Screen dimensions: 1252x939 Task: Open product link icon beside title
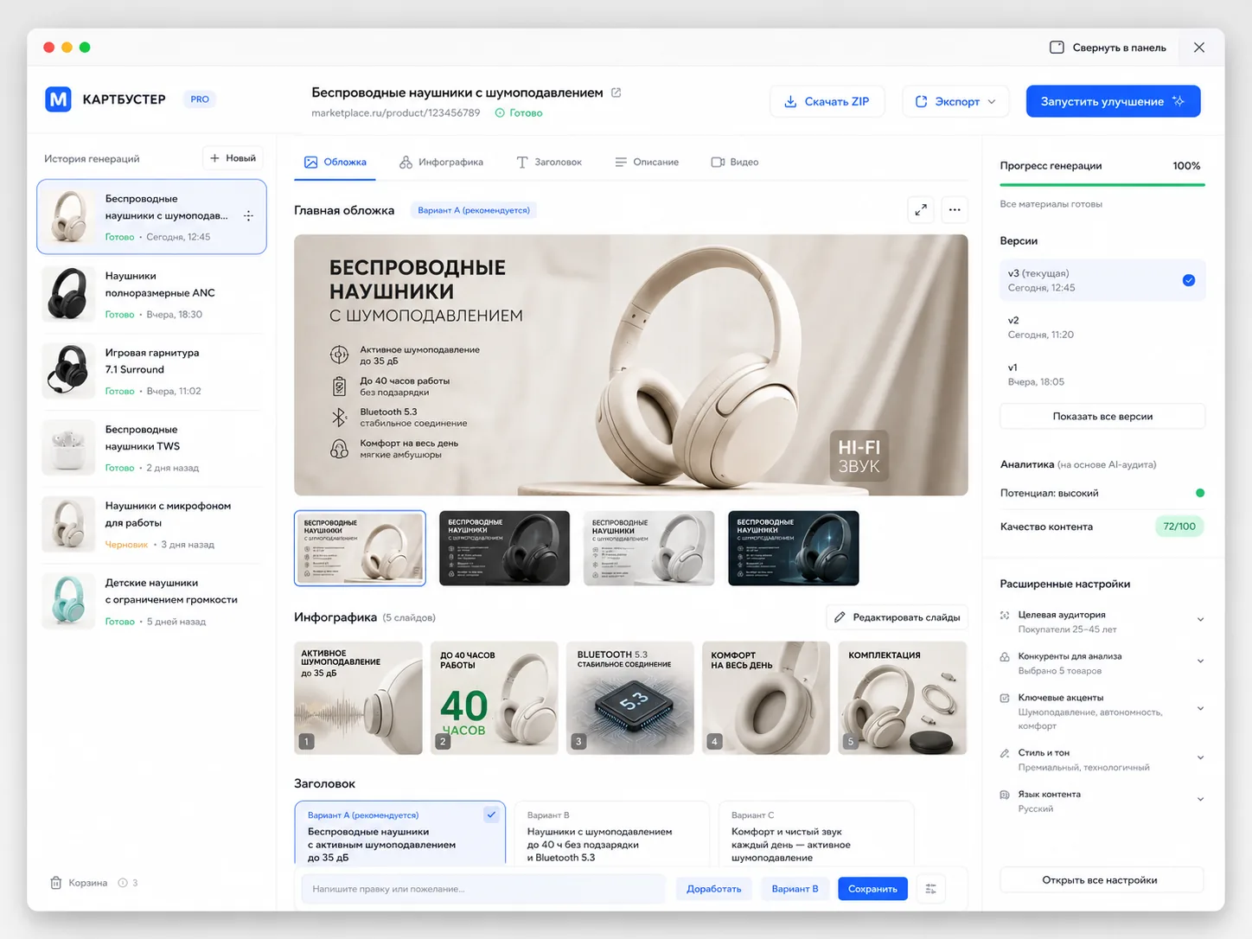point(616,93)
